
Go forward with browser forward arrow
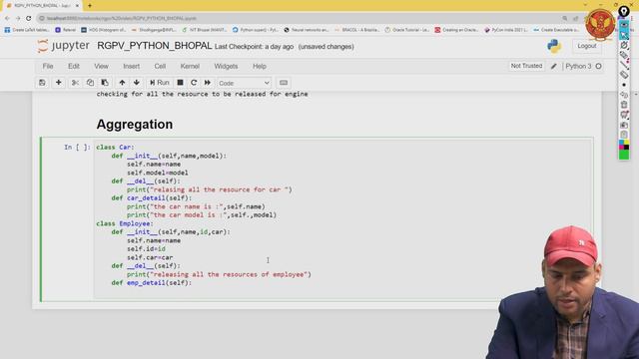tap(18, 18)
